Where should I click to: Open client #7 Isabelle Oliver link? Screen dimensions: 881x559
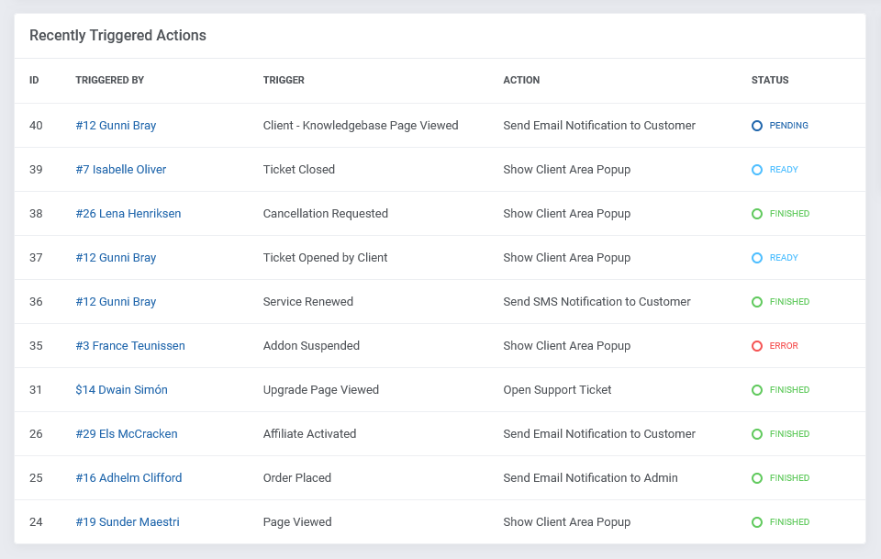[x=121, y=170]
